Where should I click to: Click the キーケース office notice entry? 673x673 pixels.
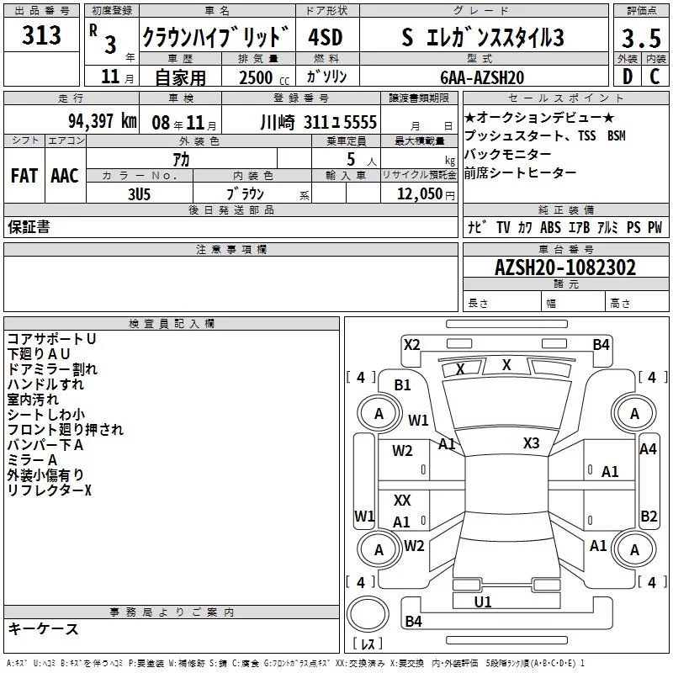(43, 629)
